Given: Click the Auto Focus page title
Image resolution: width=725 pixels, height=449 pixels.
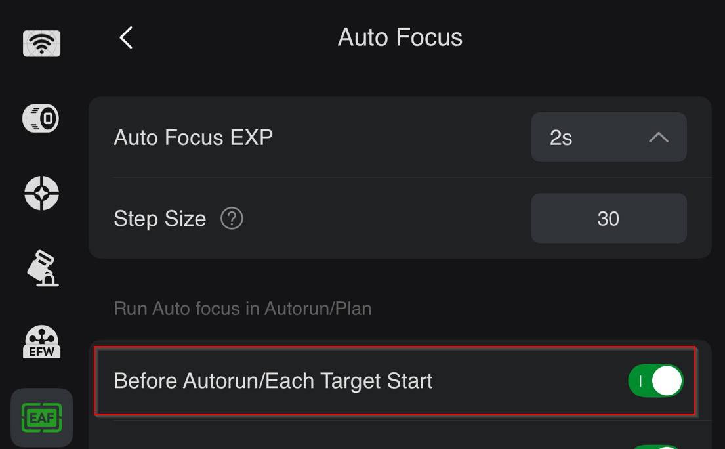Looking at the screenshot, I should click(400, 37).
